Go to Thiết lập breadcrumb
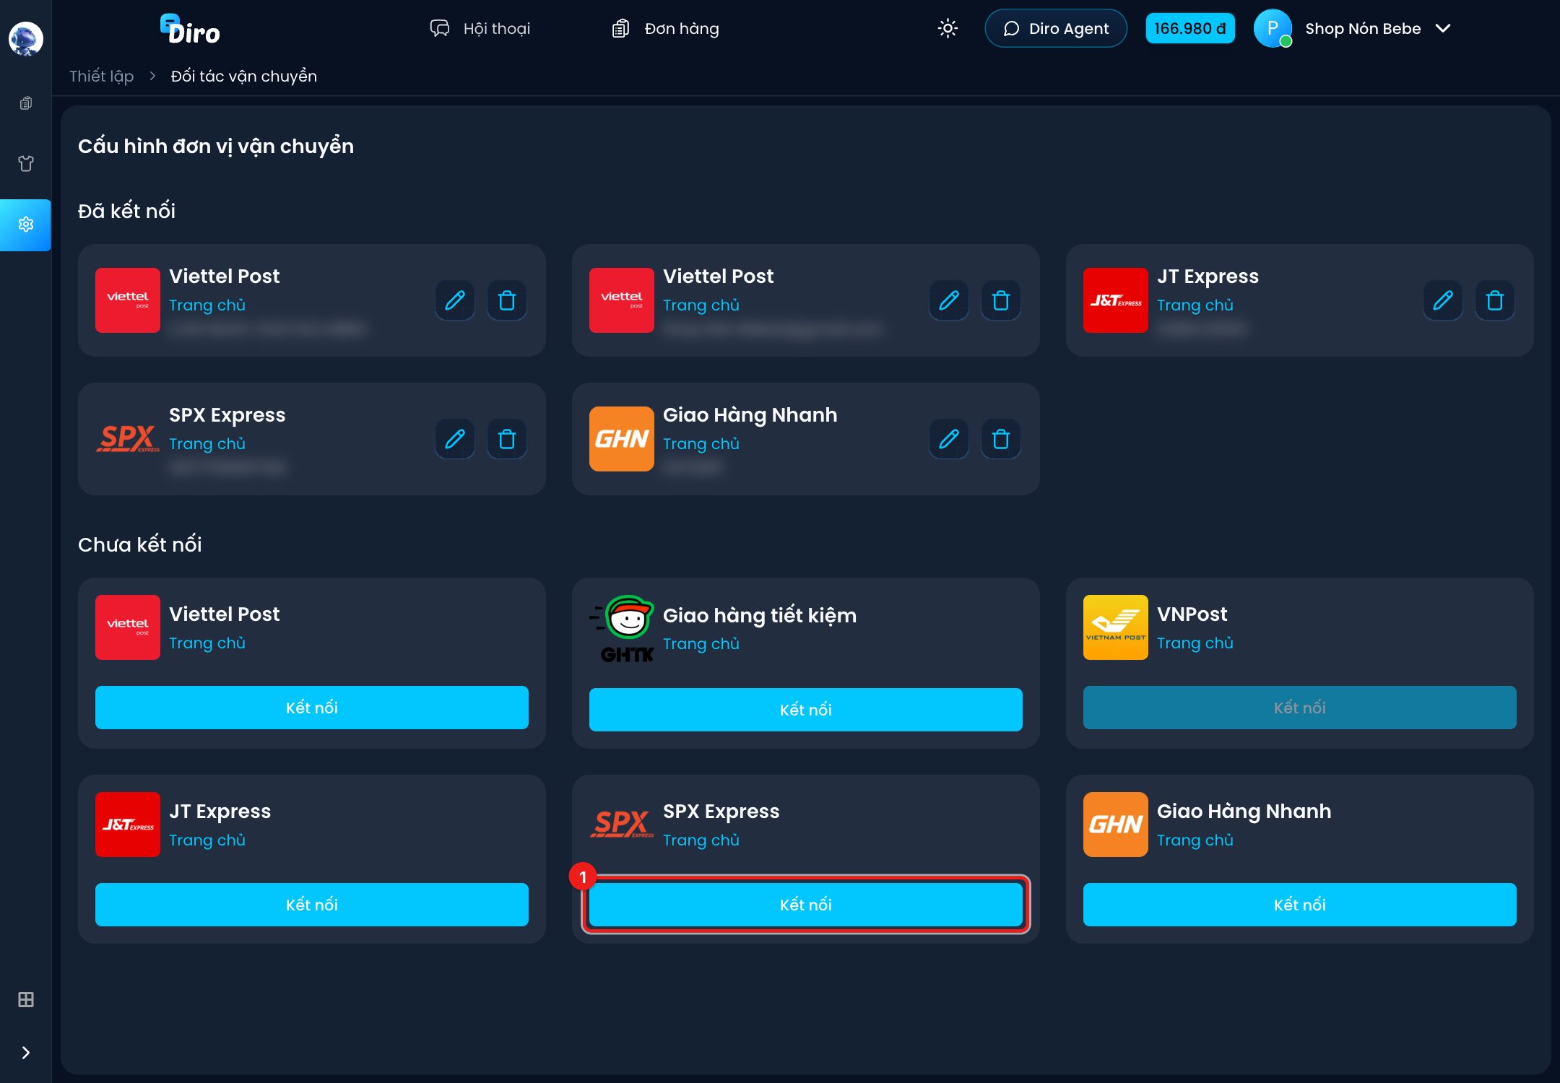The image size is (1560, 1083). [x=102, y=76]
